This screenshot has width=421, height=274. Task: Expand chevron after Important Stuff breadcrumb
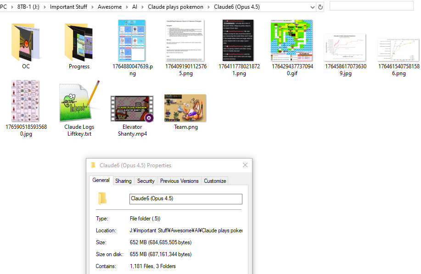pyautogui.click(x=92, y=7)
